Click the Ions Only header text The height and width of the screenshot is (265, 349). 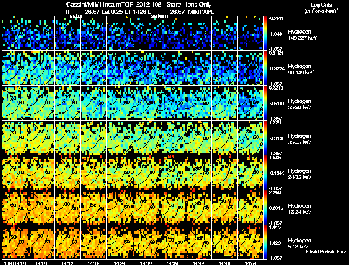(198, 5)
